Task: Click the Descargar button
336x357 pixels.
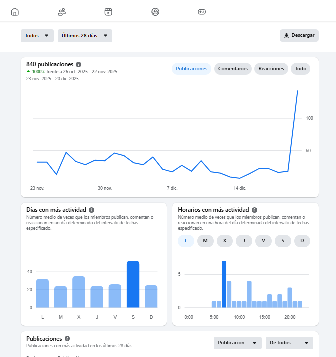Action: pyautogui.click(x=299, y=36)
